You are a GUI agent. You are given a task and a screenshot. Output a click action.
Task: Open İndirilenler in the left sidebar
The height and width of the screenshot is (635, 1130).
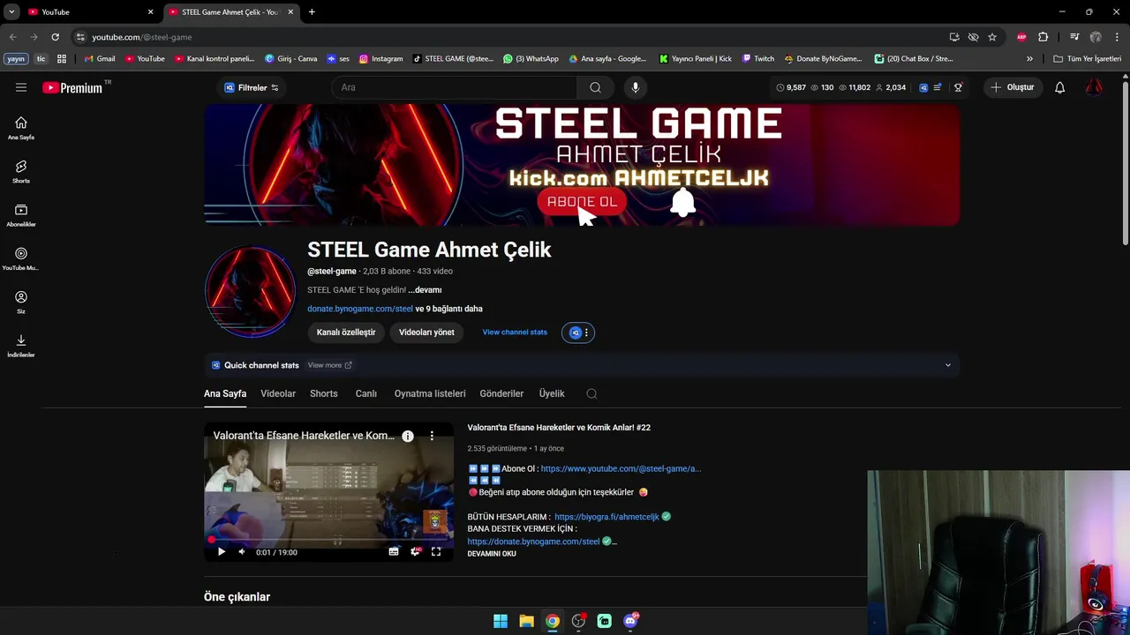coord(21,345)
